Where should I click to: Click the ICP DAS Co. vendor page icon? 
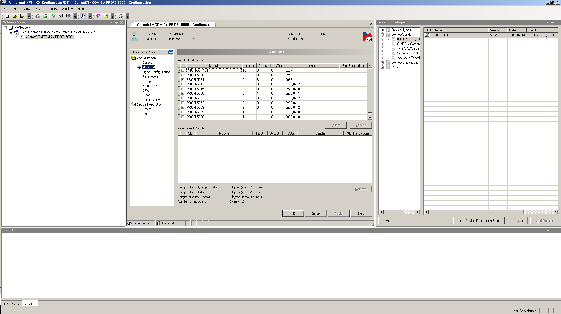click(x=393, y=39)
